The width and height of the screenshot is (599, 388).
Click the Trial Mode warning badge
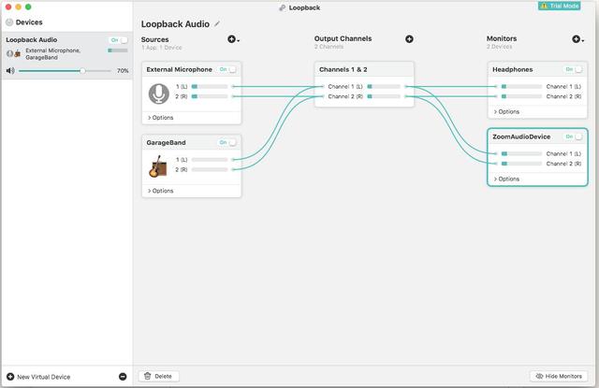[x=560, y=6]
